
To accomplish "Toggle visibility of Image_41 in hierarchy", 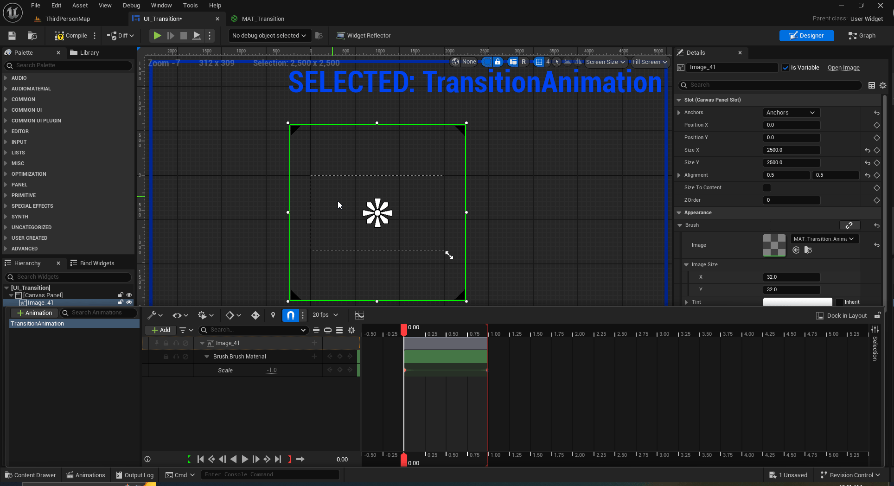I will 129,302.
